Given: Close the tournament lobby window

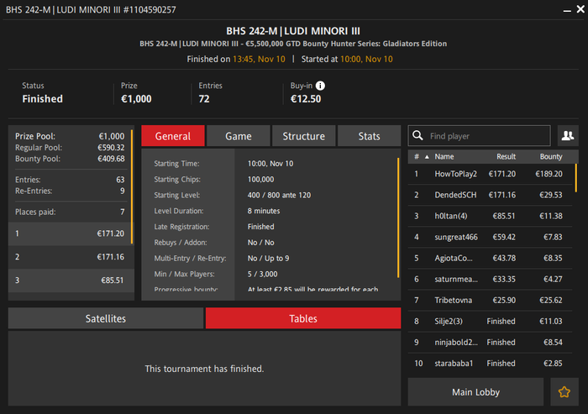Looking at the screenshot, I should tap(580, 8).
